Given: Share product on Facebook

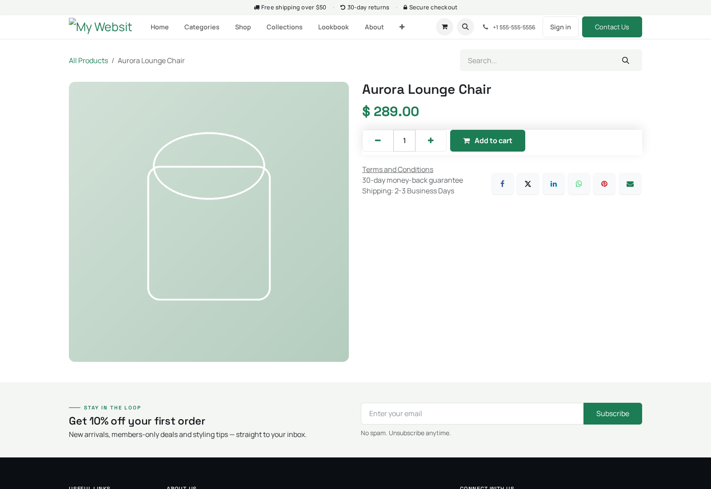Looking at the screenshot, I should point(502,184).
